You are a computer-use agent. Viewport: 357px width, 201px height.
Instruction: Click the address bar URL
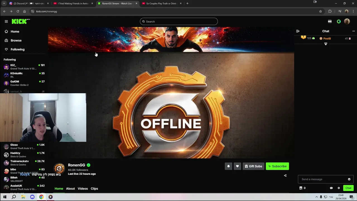tap(47, 11)
